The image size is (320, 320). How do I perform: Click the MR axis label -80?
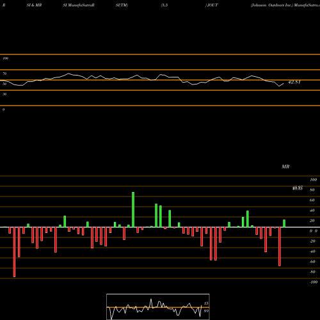(x=312, y=272)
